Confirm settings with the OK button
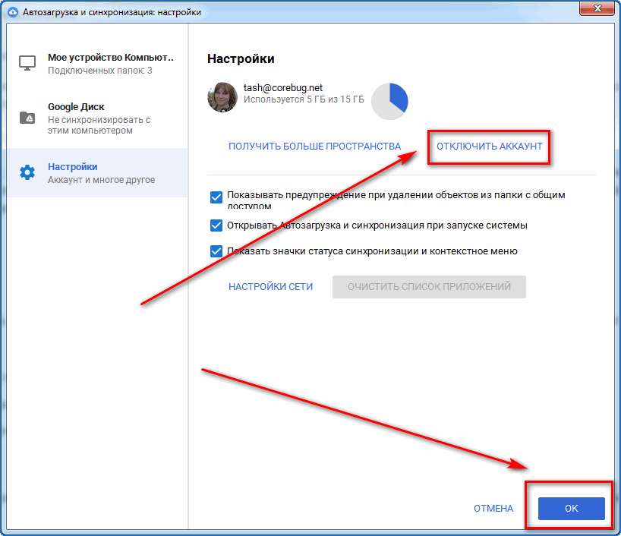Viewport: 621px width, 536px height. pyautogui.click(x=572, y=508)
